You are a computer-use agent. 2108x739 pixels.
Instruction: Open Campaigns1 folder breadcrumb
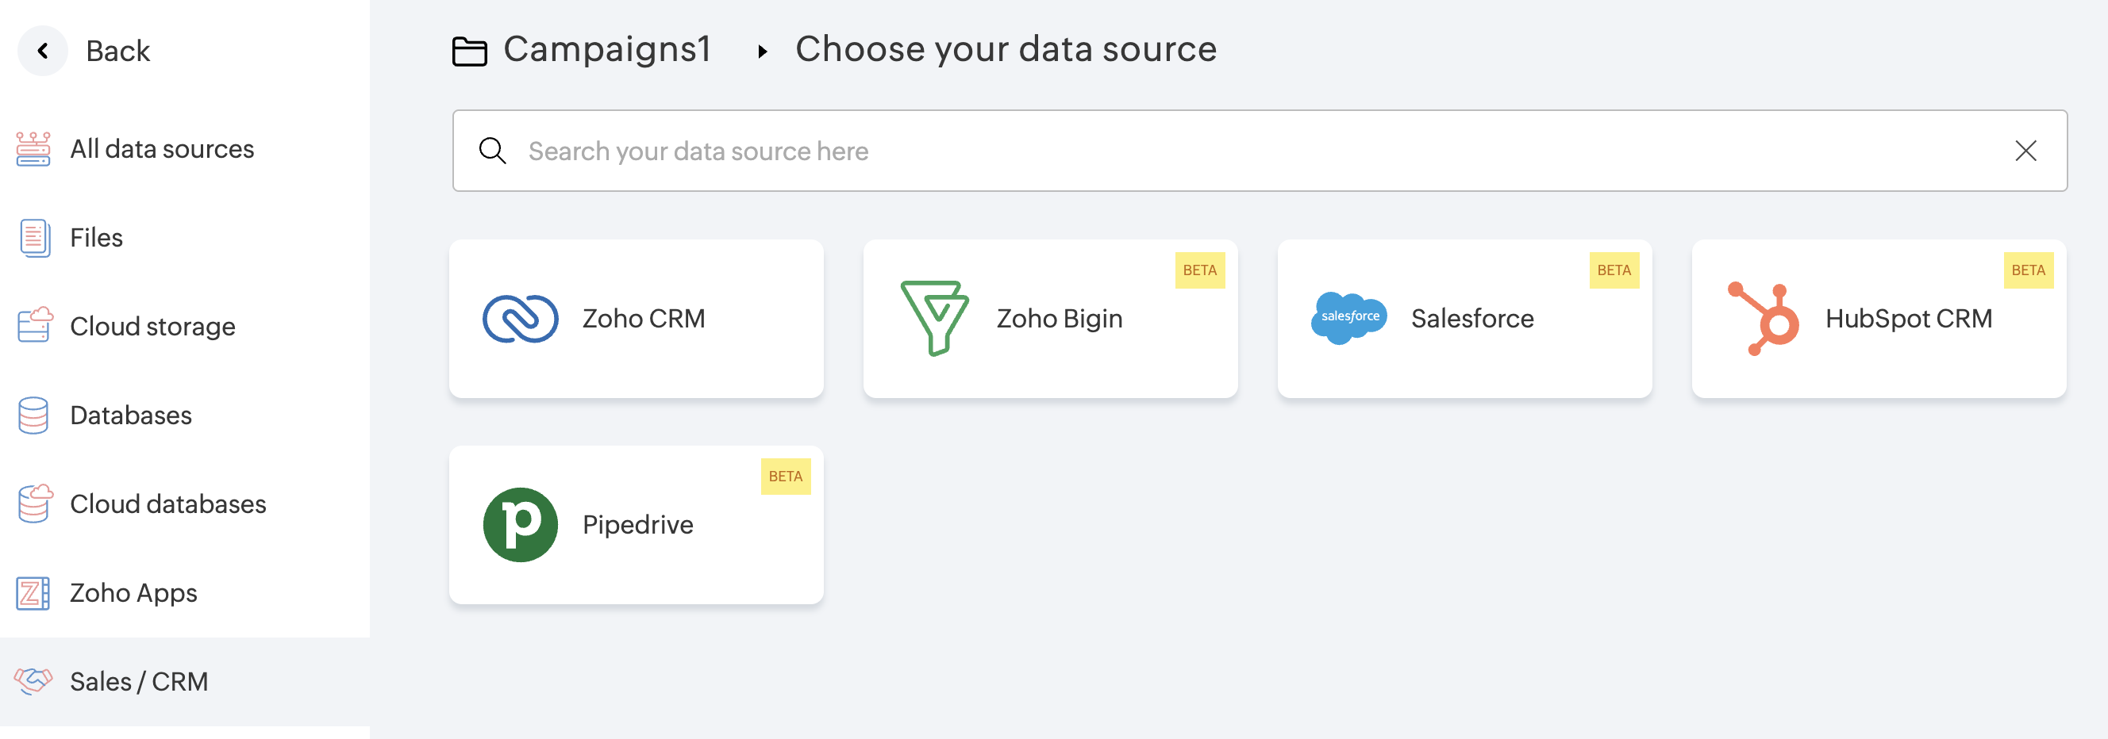point(606,50)
